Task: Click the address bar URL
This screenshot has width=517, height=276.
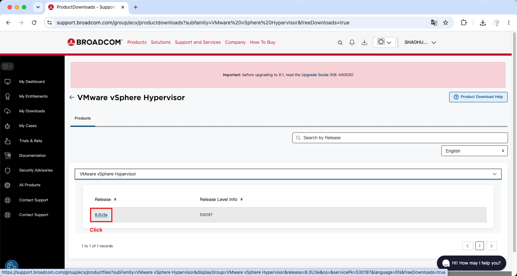Action: tap(203, 23)
